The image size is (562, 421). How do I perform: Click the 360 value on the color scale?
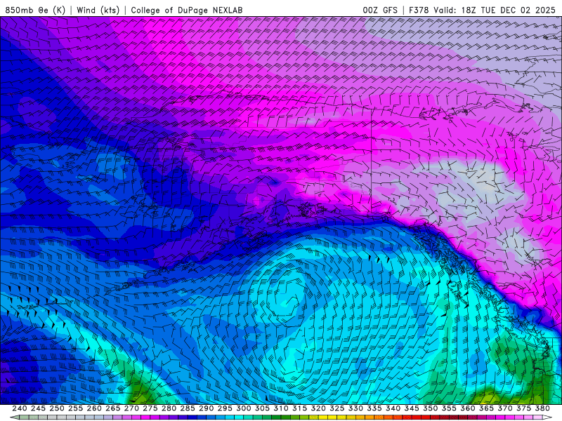click(x=467, y=408)
